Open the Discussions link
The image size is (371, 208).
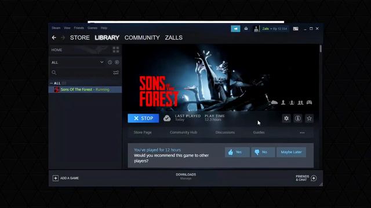pos(225,132)
